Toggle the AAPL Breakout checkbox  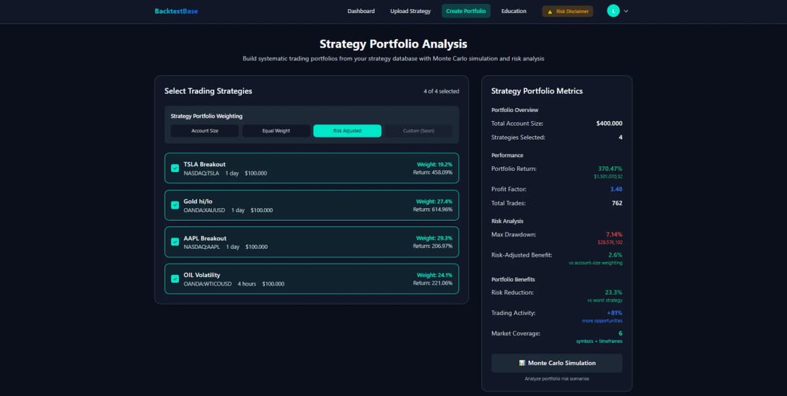click(x=175, y=242)
